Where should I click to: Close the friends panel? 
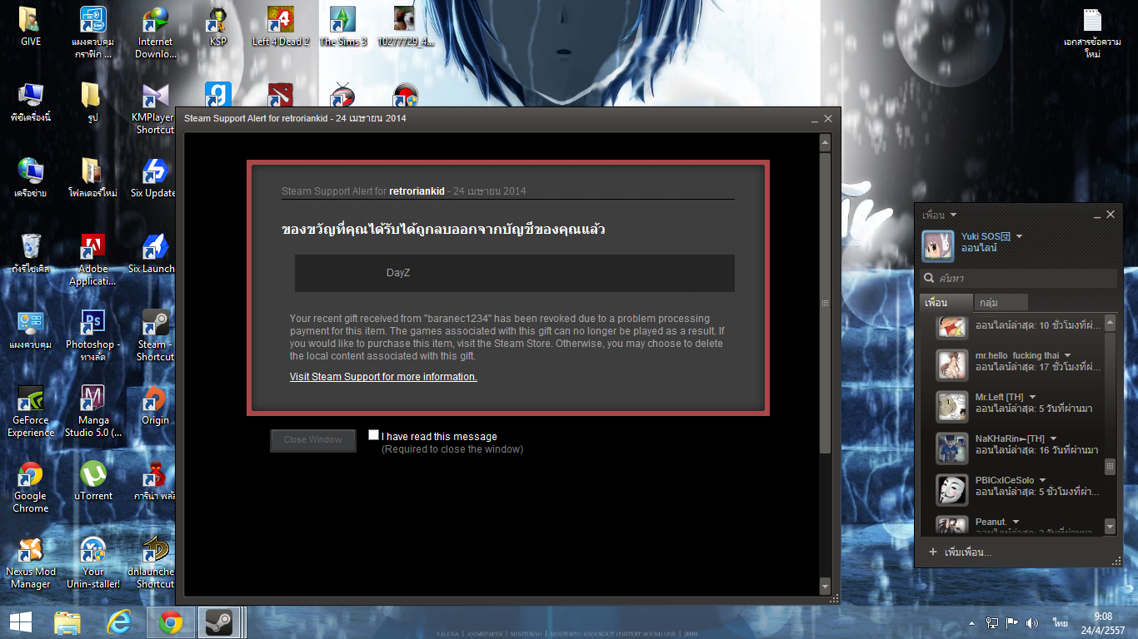point(1111,215)
